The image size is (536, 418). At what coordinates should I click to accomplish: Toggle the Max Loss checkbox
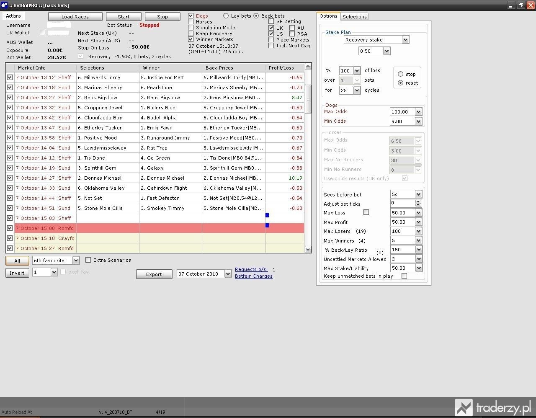[x=366, y=212]
